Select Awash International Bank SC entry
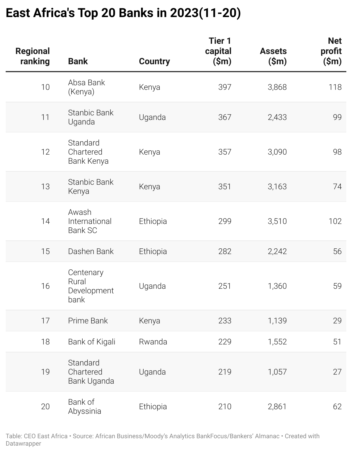Viewport: 352px width, 453px height. [89, 221]
